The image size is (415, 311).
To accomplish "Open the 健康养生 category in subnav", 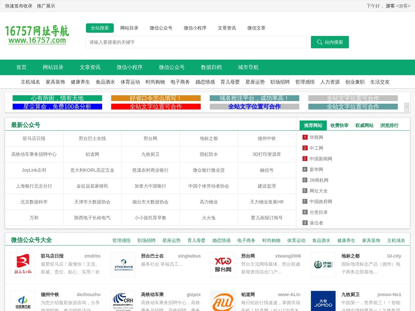I will [x=80, y=82].
